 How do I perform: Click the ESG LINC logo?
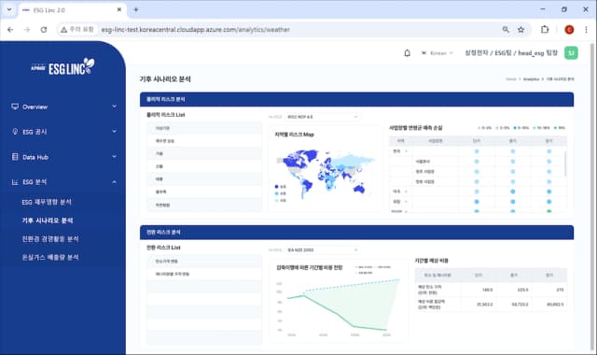62,66
